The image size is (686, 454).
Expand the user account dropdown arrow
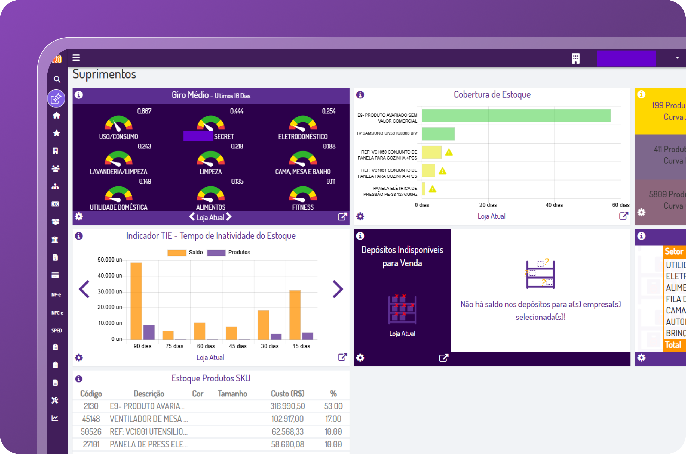coord(677,58)
